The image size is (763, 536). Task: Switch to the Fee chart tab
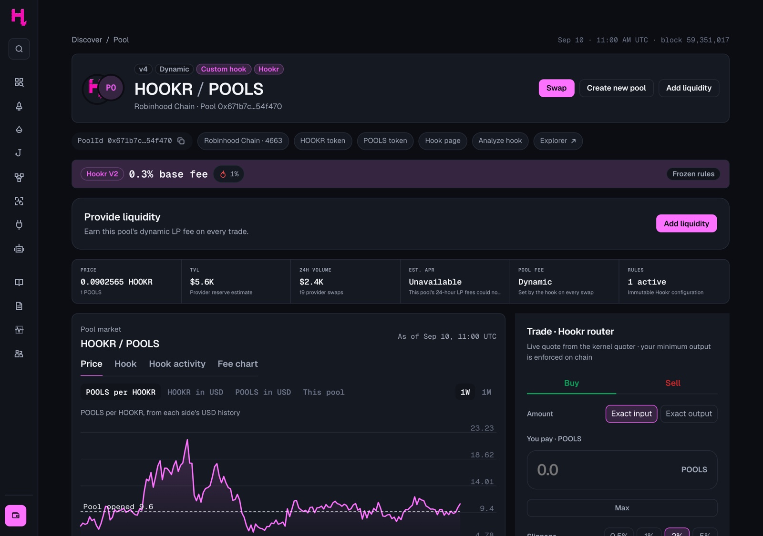tap(237, 364)
